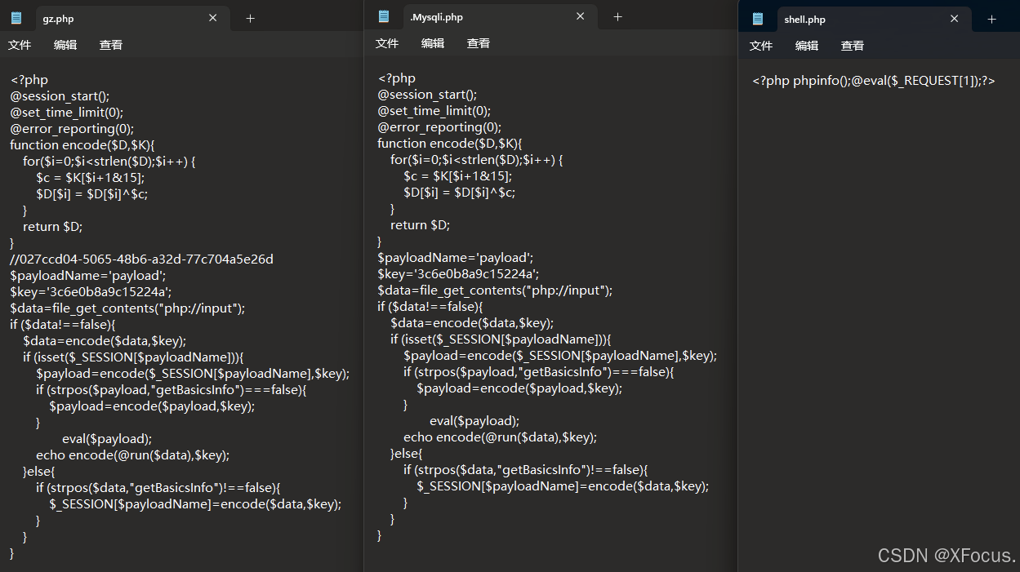Open 文件 menu in gz.php window
Image resolution: width=1020 pixels, height=572 pixels.
click(x=20, y=45)
